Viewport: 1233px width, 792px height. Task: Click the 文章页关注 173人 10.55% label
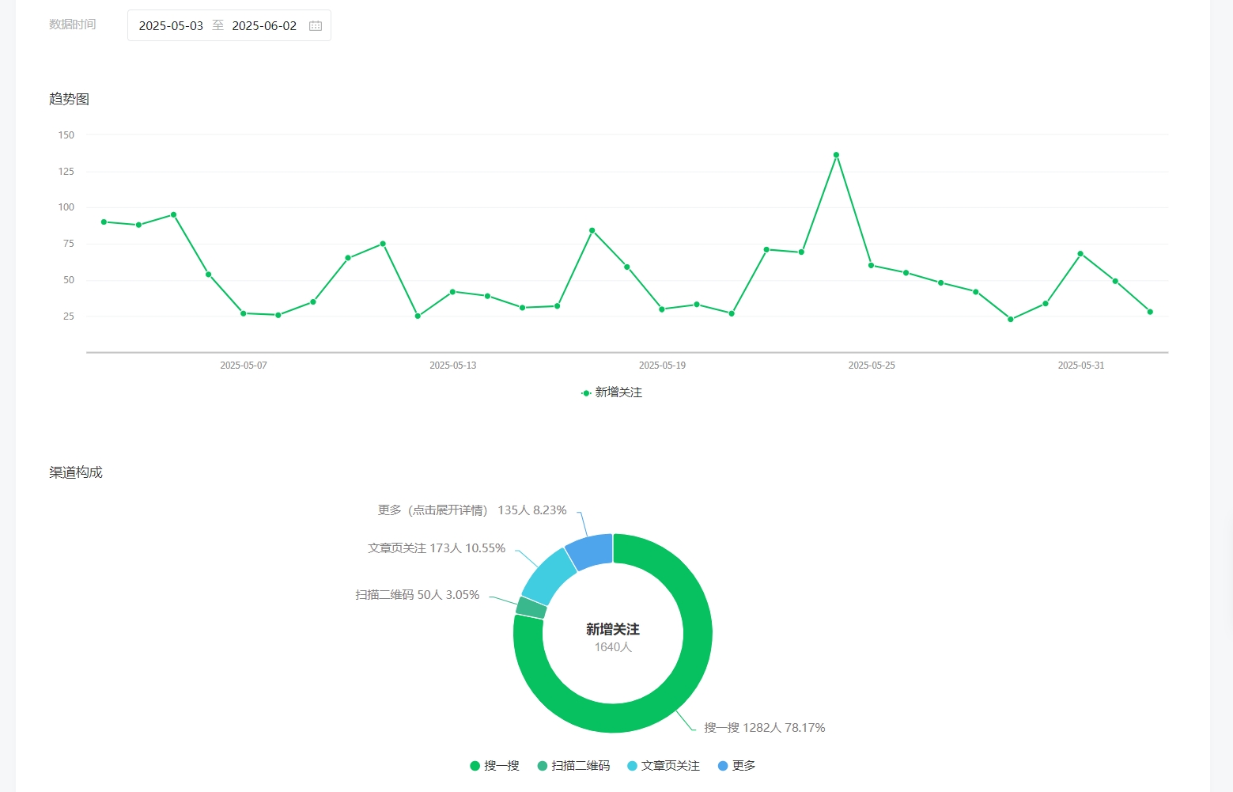tap(437, 548)
